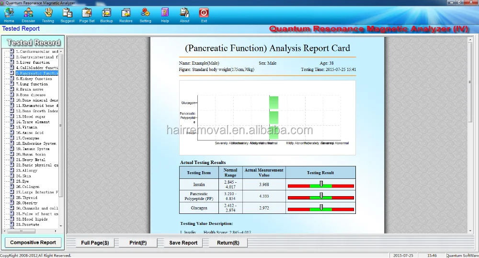Select 12.Bone Growth Index record
This screenshot has height=258, width=479.
coord(37,111)
